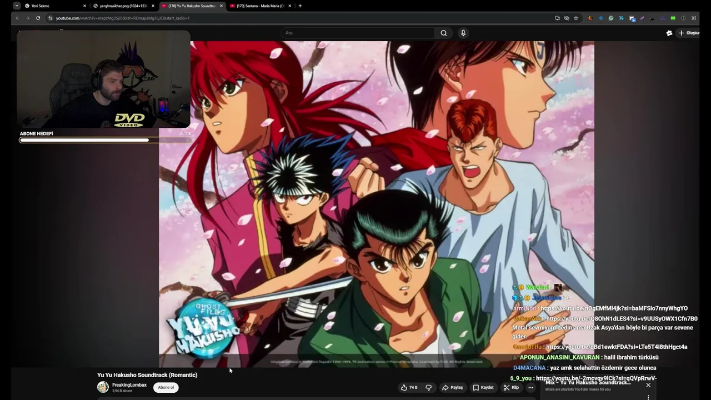Open the teal translate extension icon

click(x=621, y=18)
